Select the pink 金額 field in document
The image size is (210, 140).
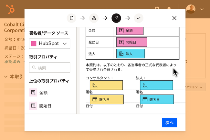click(130, 31)
